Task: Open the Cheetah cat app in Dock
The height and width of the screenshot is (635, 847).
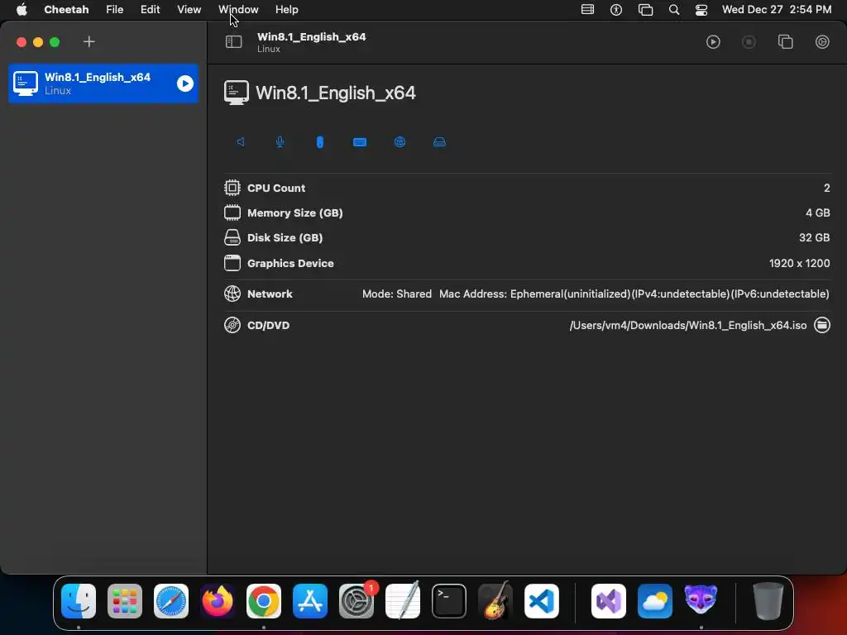Action: point(701,600)
